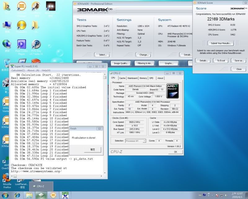Open Image Quality... in 3DMark06
Screen dimensions: 248x199
(x=121, y=63)
